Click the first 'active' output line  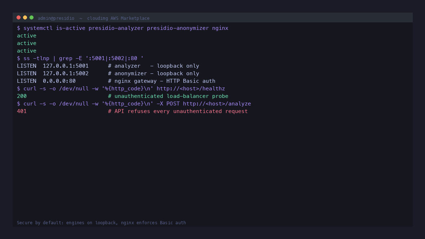pos(27,36)
